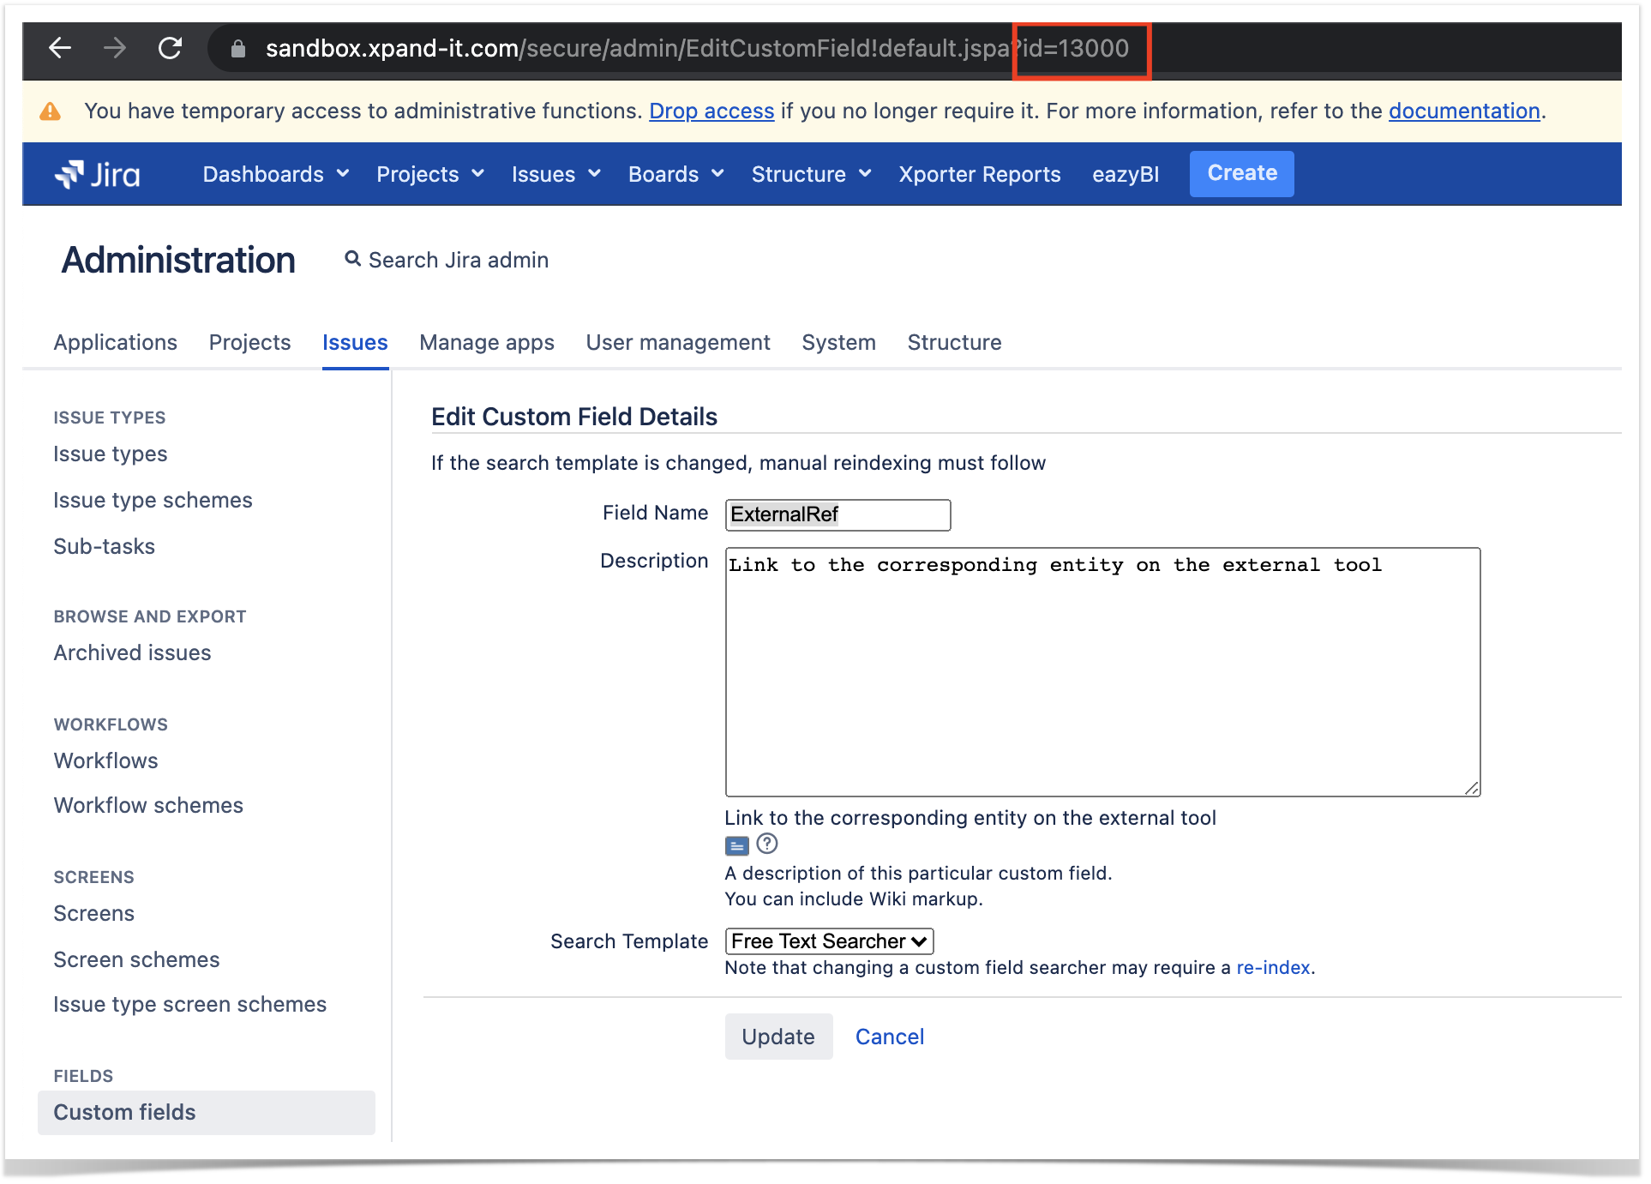The image size is (1651, 1184).
Task: Click the blue Create button
Action: 1241,174
